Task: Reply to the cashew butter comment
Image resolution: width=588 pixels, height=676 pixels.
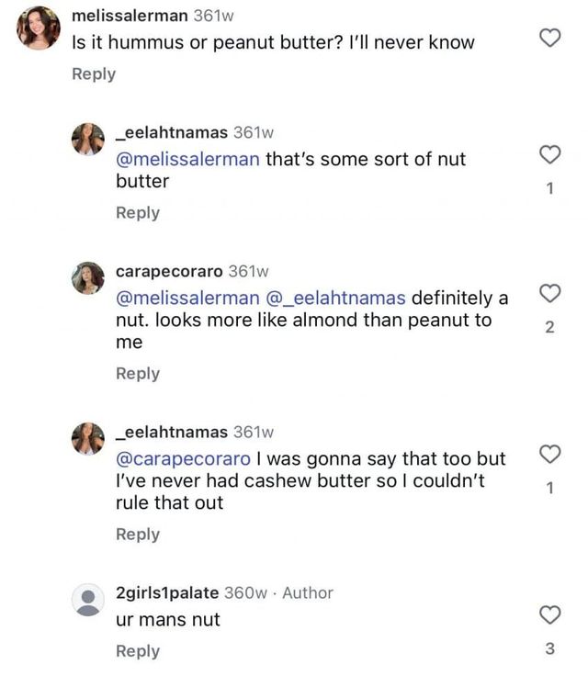Action: [138, 534]
